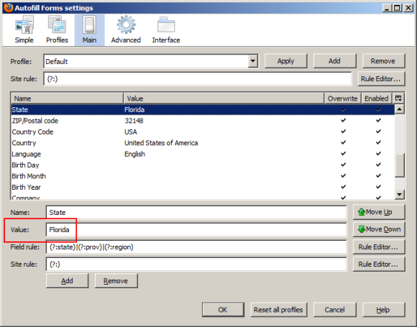Sort the list by the Name column header

(67, 98)
